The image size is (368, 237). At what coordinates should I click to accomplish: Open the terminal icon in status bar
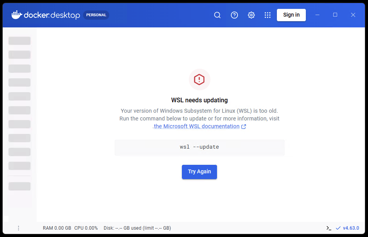pyautogui.click(x=329, y=228)
